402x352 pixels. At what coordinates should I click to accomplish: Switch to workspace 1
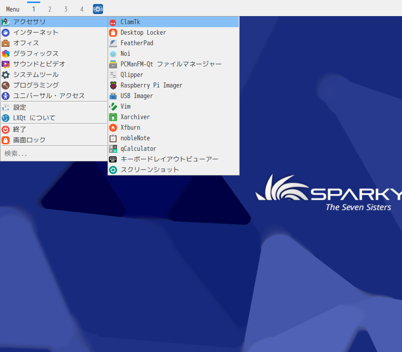[34, 9]
